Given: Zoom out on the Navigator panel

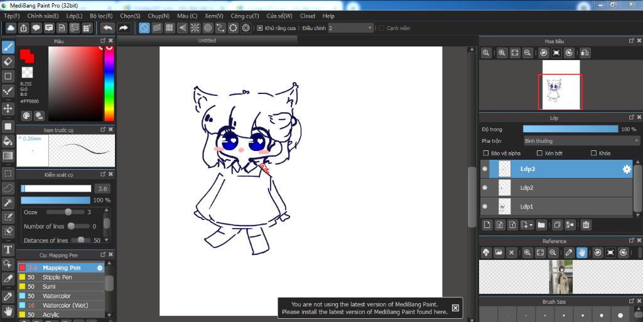Looking at the screenshot, I should pyautogui.click(x=527, y=53).
